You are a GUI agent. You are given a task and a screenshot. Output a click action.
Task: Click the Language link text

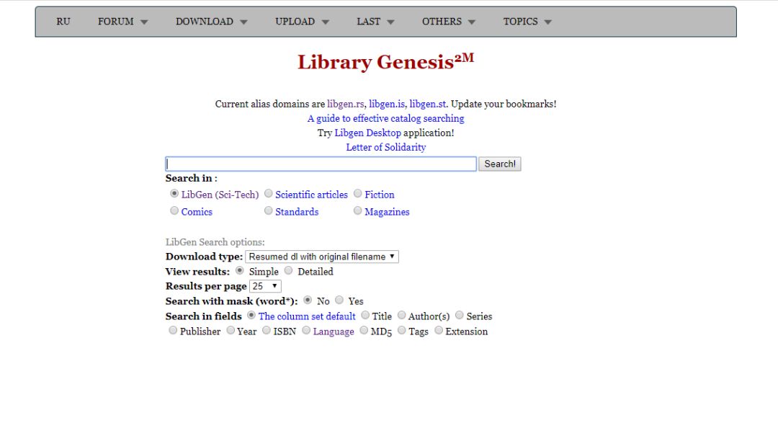pos(334,332)
